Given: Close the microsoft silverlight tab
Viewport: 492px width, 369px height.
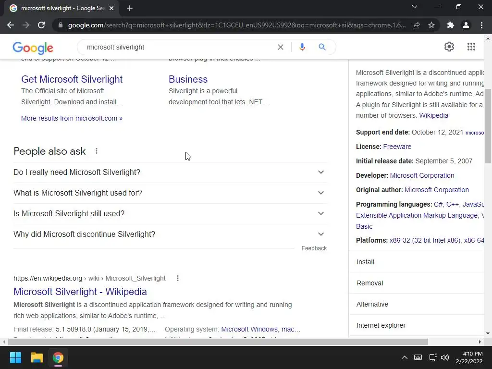Looking at the screenshot, I should pos(111,9).
